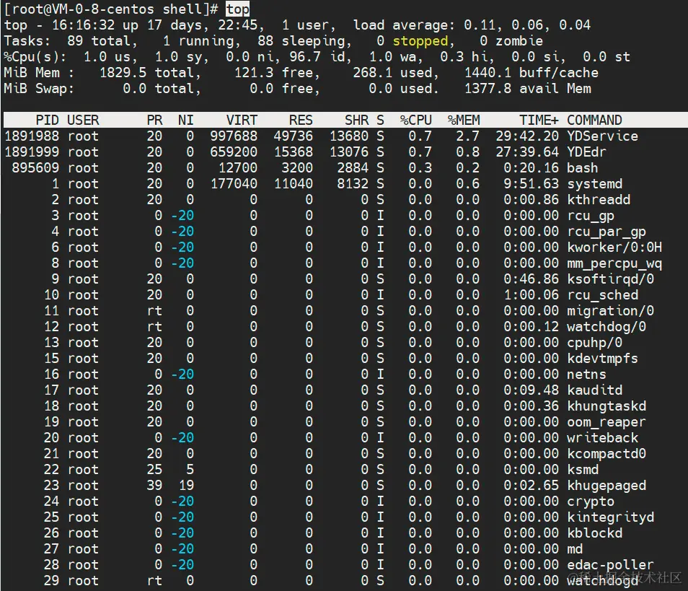Click the PID column header
Screen dimensions: 688x591
47,120
